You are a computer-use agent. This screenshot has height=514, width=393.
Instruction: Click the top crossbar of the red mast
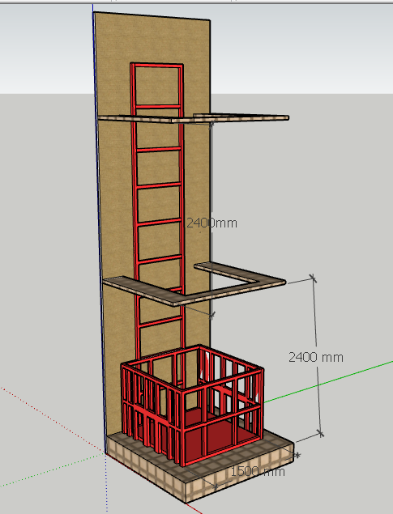click(x=157, y=66)
